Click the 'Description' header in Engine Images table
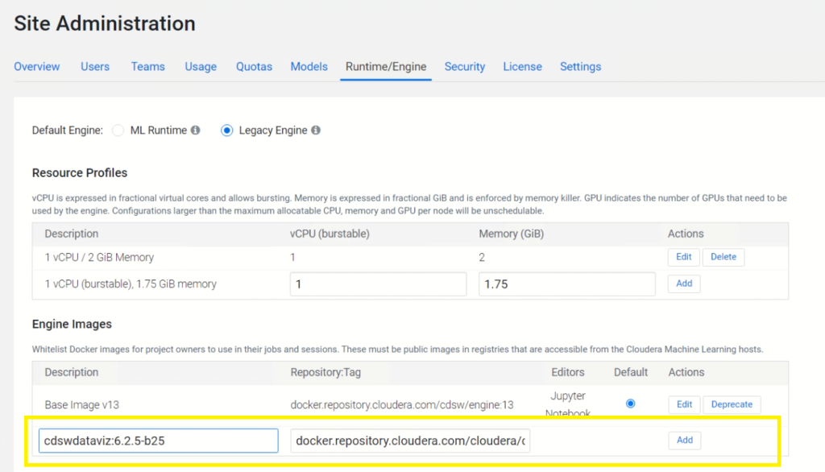This screenshot has height=472, width=825. tap(71, 372)
